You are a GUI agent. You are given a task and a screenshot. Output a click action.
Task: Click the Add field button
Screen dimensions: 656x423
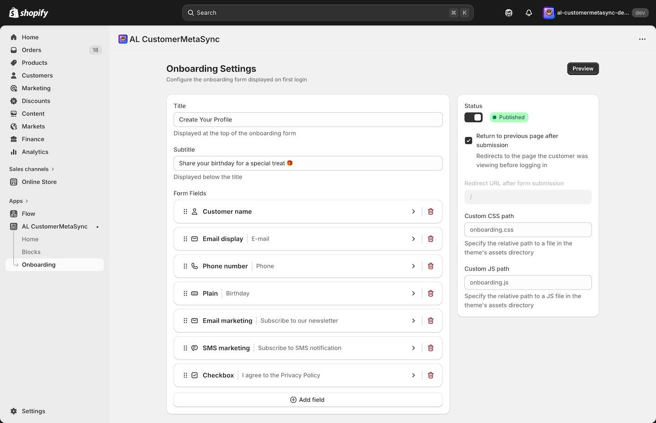(308, 400)
